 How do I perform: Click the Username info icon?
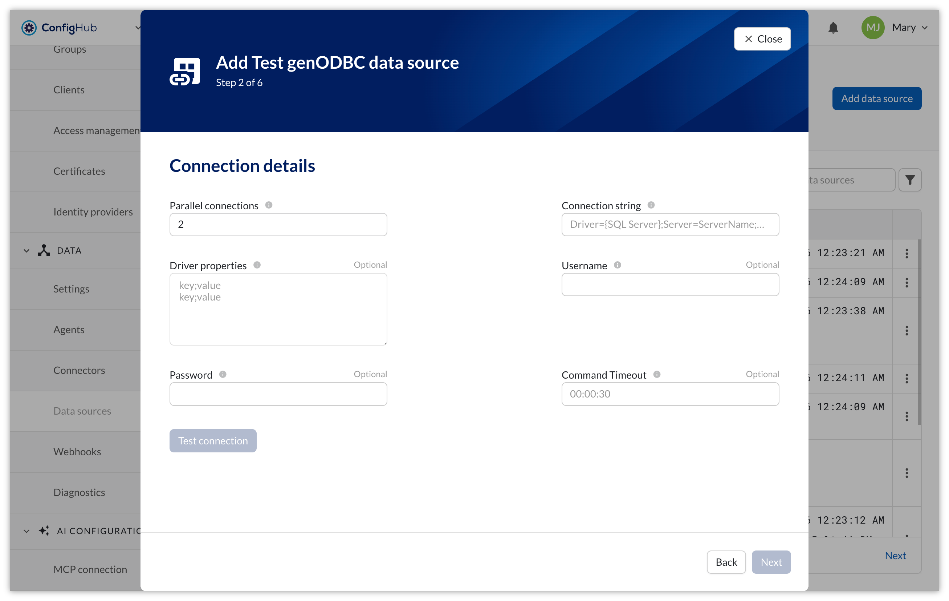(x=618, y=265)
